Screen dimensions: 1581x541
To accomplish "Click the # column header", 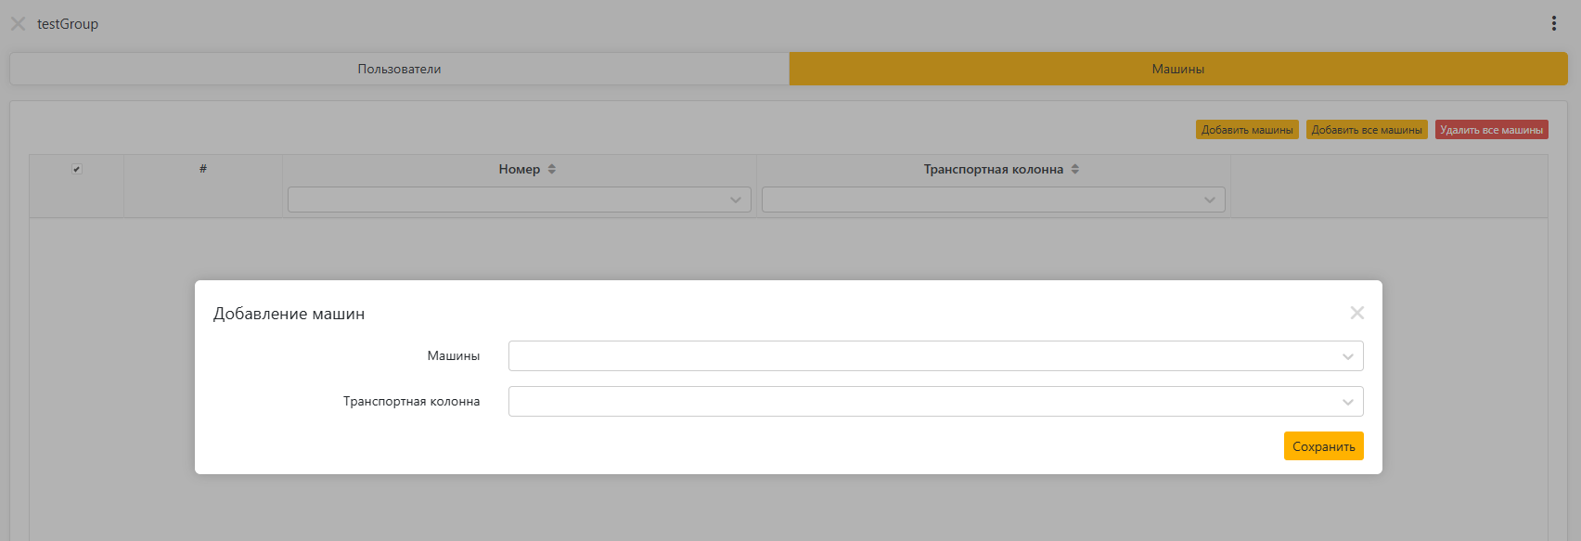I will (202, 169).
